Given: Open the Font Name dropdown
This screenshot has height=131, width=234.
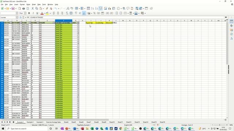Looking at the screenshot, I should [x=17, y=13].
